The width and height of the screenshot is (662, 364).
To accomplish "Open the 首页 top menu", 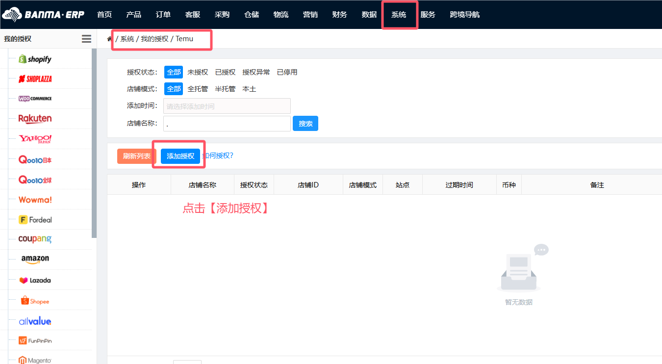I will pyautogui.click(x=104, y=14).
